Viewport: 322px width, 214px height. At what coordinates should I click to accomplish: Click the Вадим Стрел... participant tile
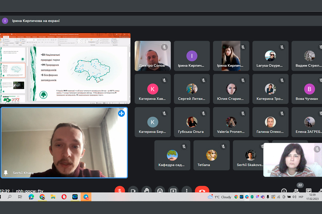coord(307,56)
